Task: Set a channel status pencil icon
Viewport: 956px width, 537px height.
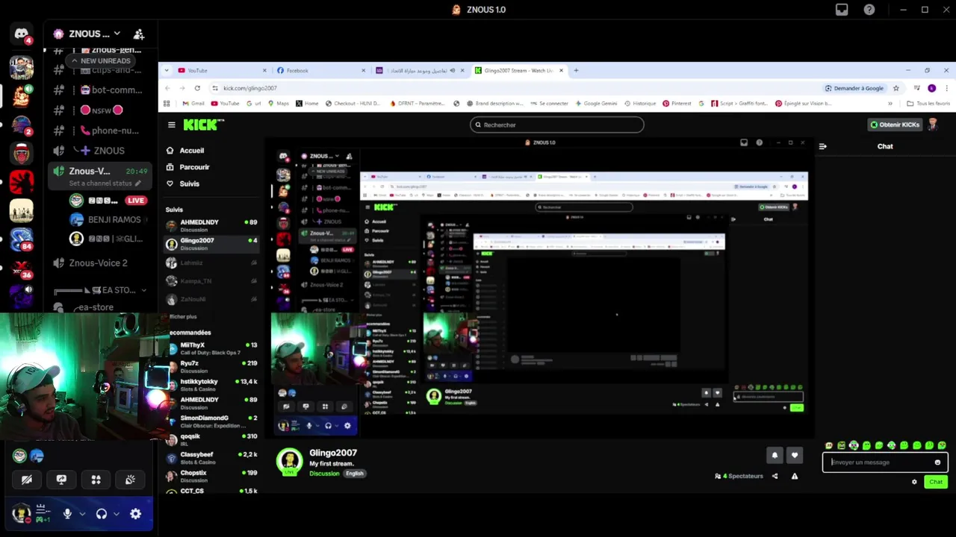Action: (137, 183)
